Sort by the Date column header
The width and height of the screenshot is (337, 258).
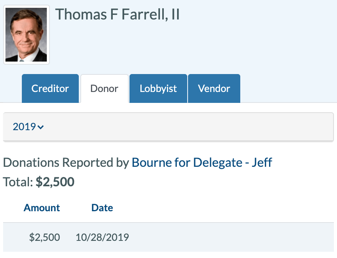102,208
